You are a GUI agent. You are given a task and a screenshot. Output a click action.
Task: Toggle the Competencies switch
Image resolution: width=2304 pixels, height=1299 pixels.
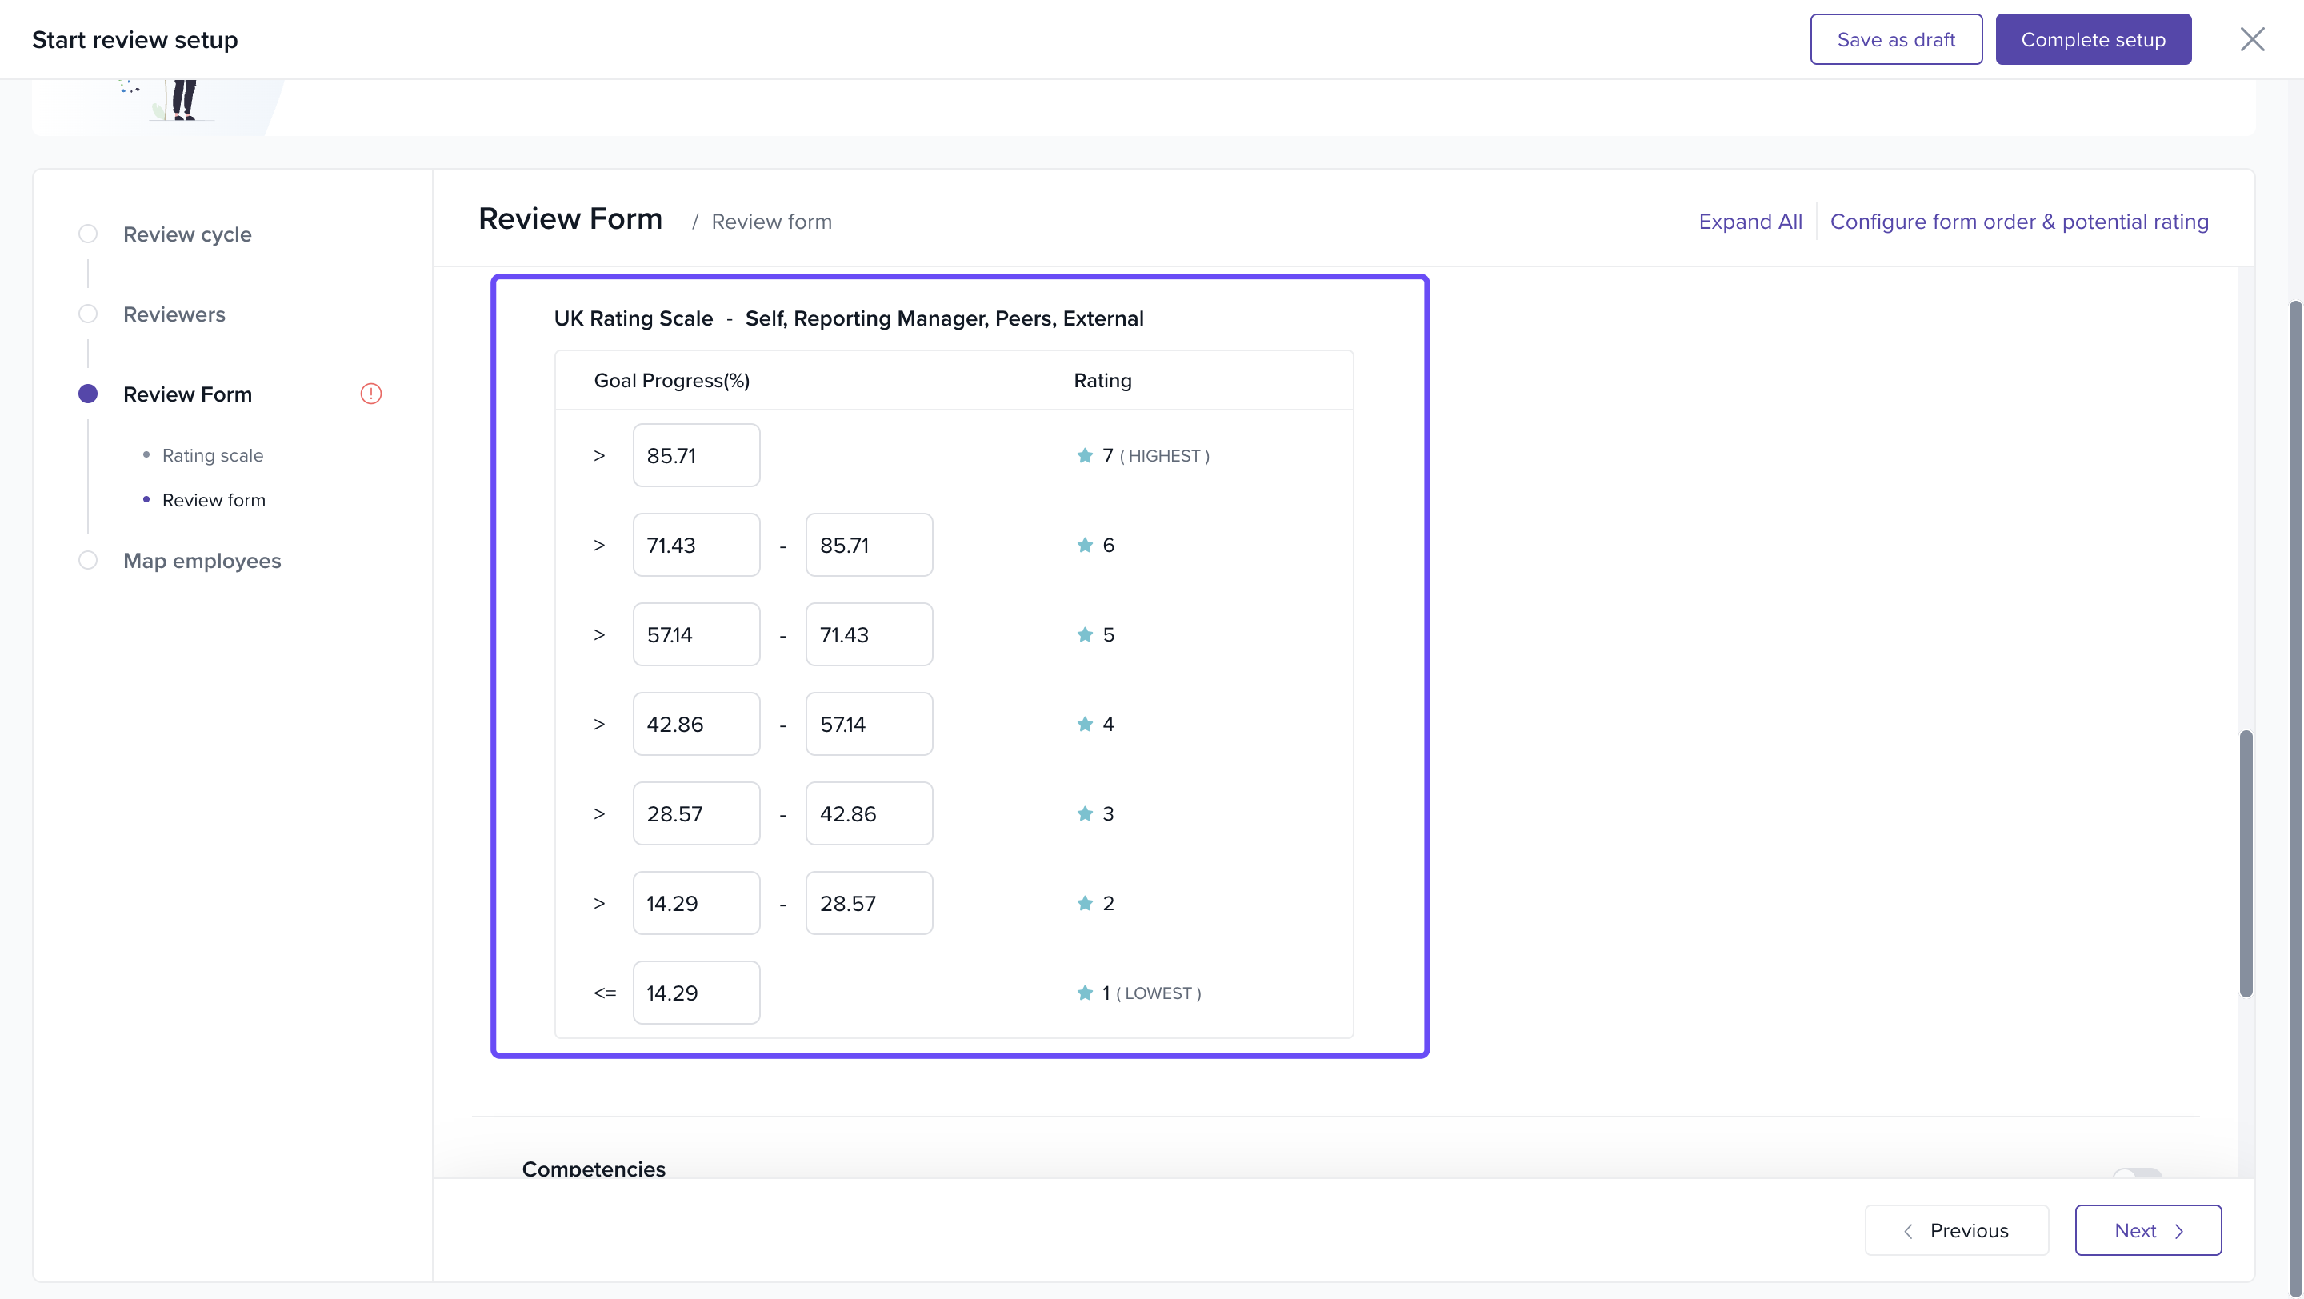coord(2137,1172)
